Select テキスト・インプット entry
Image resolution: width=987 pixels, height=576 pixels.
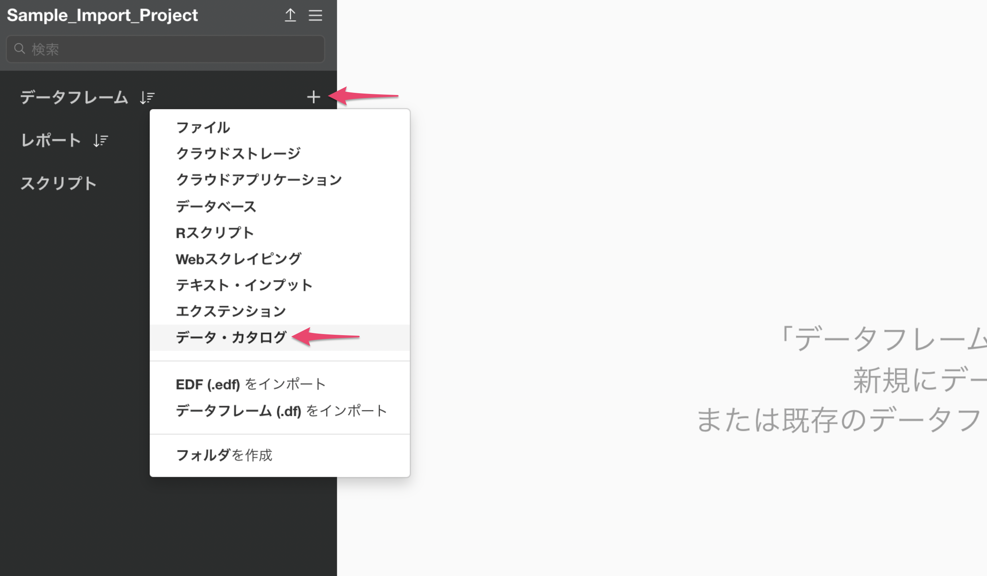[x=244, y=285]
